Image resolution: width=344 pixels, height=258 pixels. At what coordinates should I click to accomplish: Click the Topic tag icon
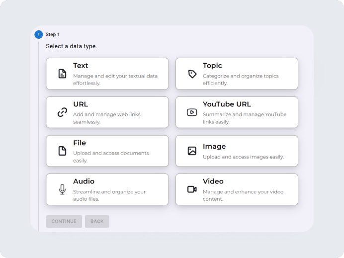(192, 74)
